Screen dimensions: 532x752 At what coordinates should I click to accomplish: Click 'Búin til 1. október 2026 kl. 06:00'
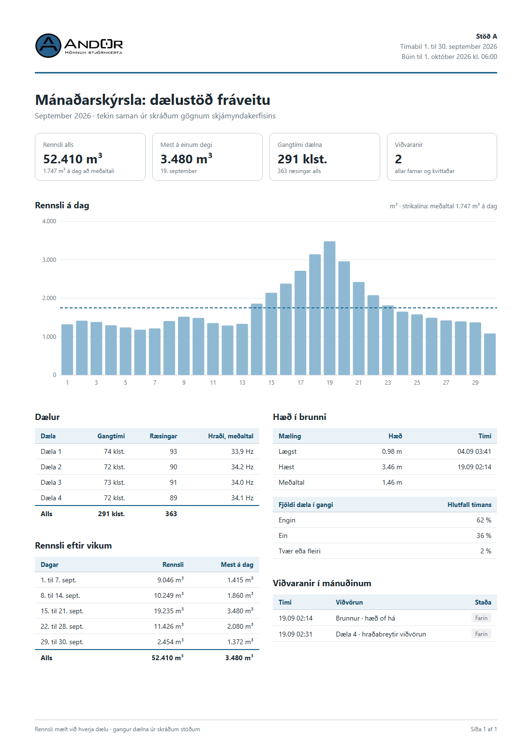449,57
